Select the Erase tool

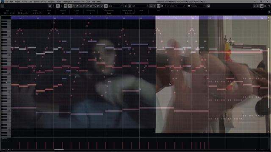(x=77, y=6)
